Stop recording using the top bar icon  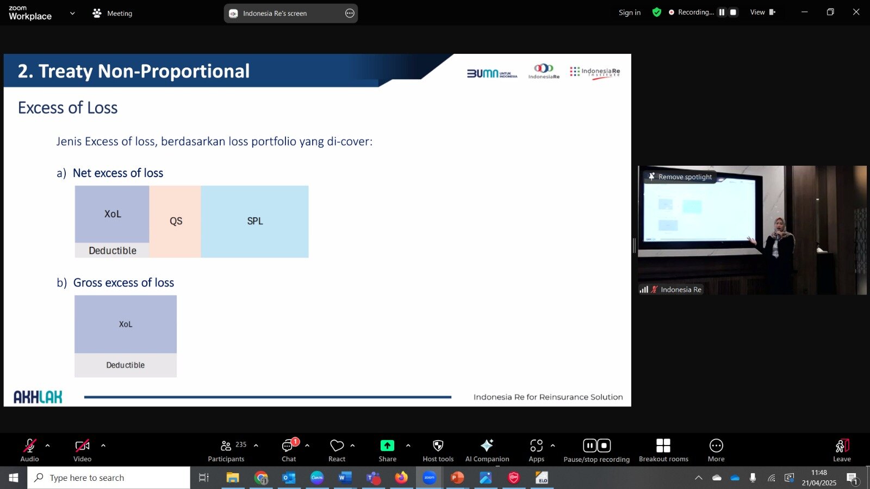(733, 12)
